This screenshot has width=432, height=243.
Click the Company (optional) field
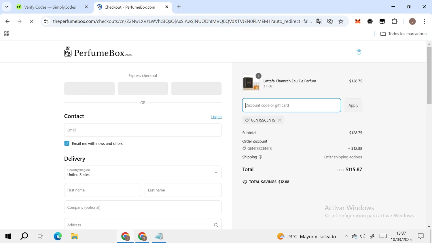143,207
